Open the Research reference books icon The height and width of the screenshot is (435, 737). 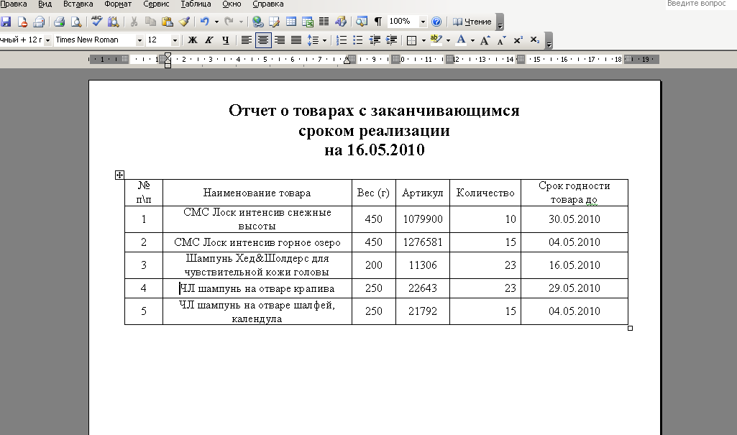coord(114,22)
